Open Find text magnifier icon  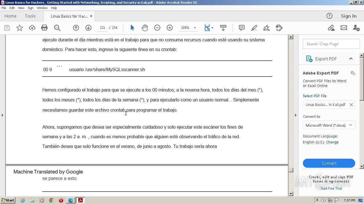click(57, 28)
